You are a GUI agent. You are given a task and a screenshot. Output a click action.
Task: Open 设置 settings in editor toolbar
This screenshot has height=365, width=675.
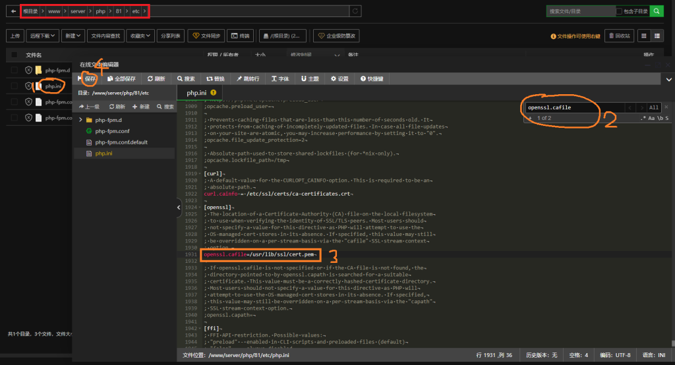point(339,78)
